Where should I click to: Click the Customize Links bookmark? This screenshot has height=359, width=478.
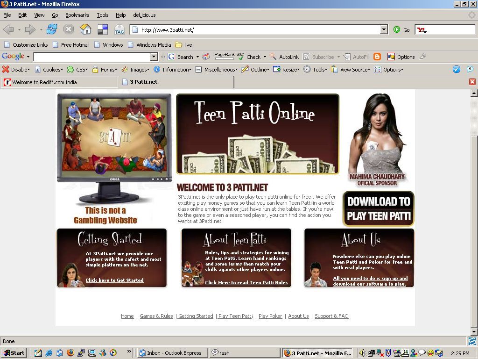(x=26, y=45)
